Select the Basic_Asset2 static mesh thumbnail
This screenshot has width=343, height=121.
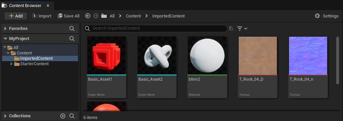click(157, 55)
